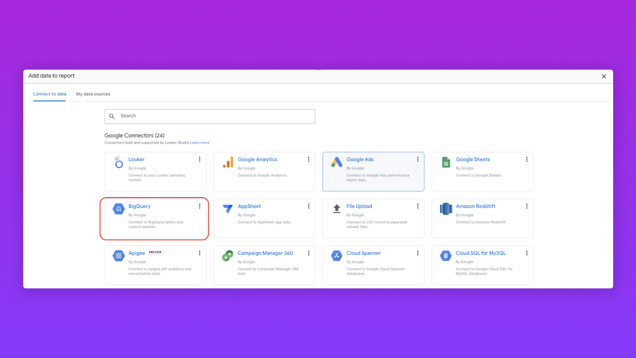Image resolution: width=636 pixels, height=358 pixels.
Task: Click the Apigee connector title
Action: pyautogui.click(x=136, y=253)
